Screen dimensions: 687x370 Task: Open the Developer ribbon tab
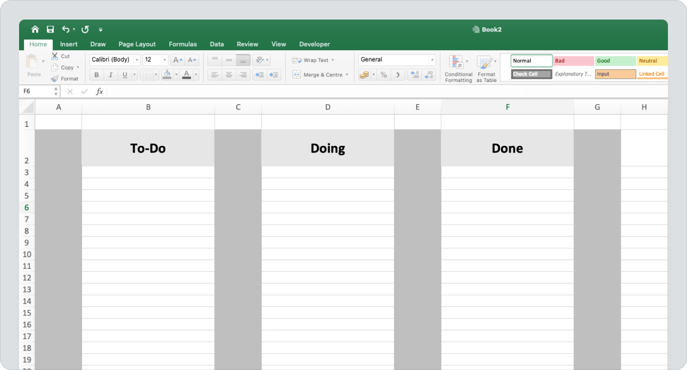point(314,44)
